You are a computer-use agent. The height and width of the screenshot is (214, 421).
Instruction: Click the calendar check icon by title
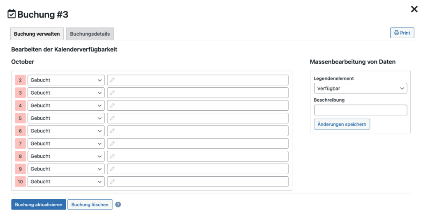(x=12, y=14)
